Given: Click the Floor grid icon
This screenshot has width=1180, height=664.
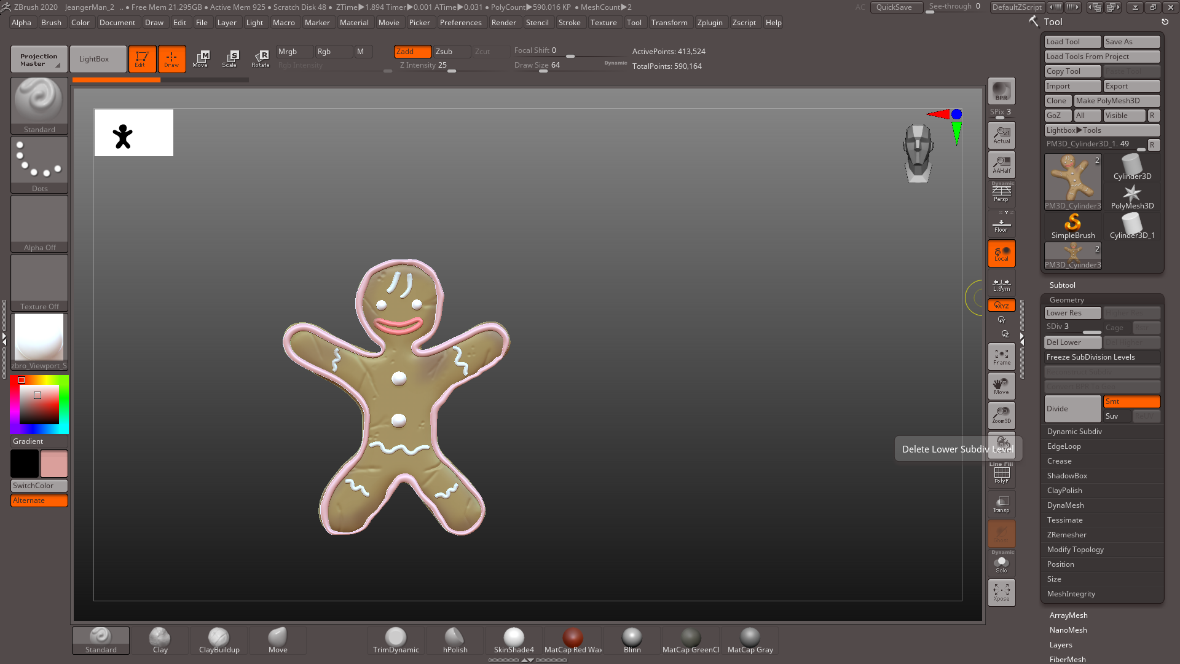Looking at the screenshot, I should pos(1001,224).
